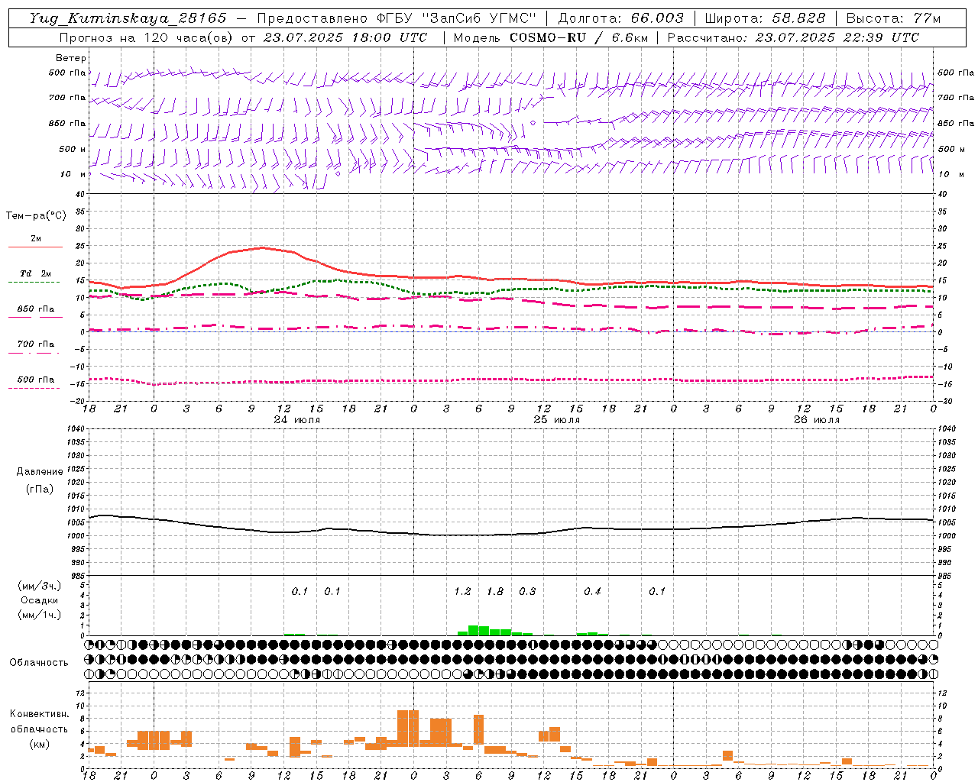The width and height of the screenshot is (978, 782).
Task: Click the Рассчитано: 23.07.2025 22:39 UTC timestamp
Action: pos(793,37)
